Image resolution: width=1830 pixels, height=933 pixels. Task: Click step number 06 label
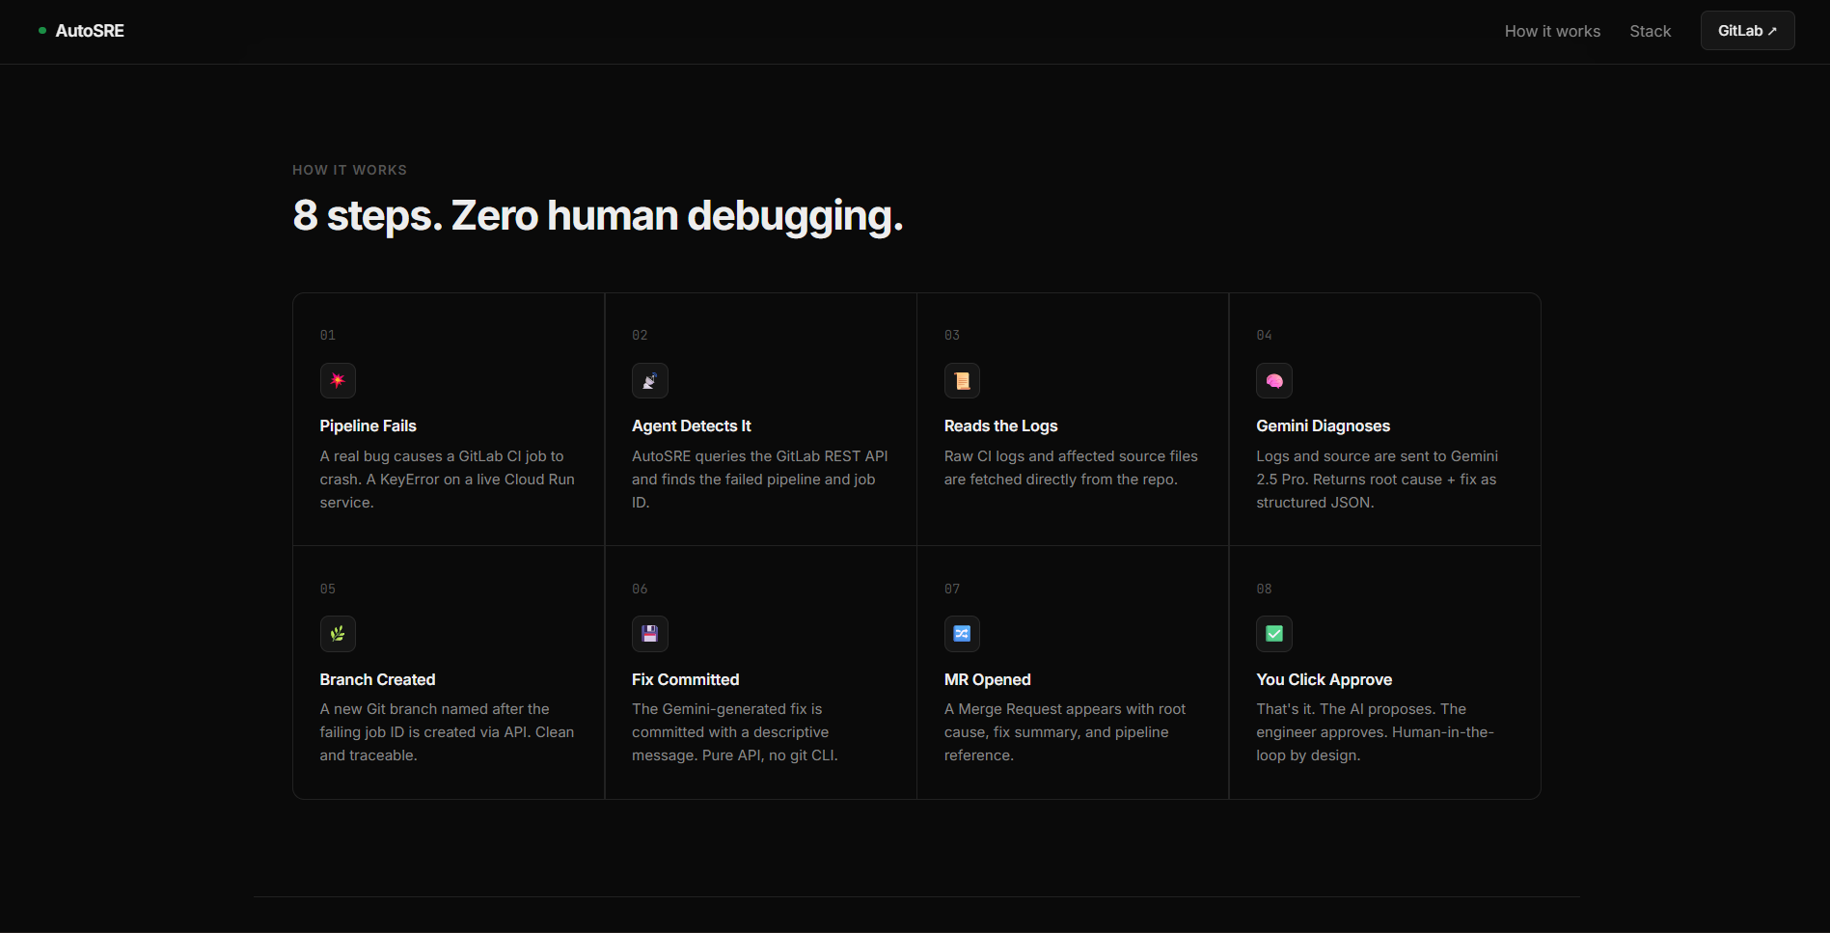(x=640, y=589)
